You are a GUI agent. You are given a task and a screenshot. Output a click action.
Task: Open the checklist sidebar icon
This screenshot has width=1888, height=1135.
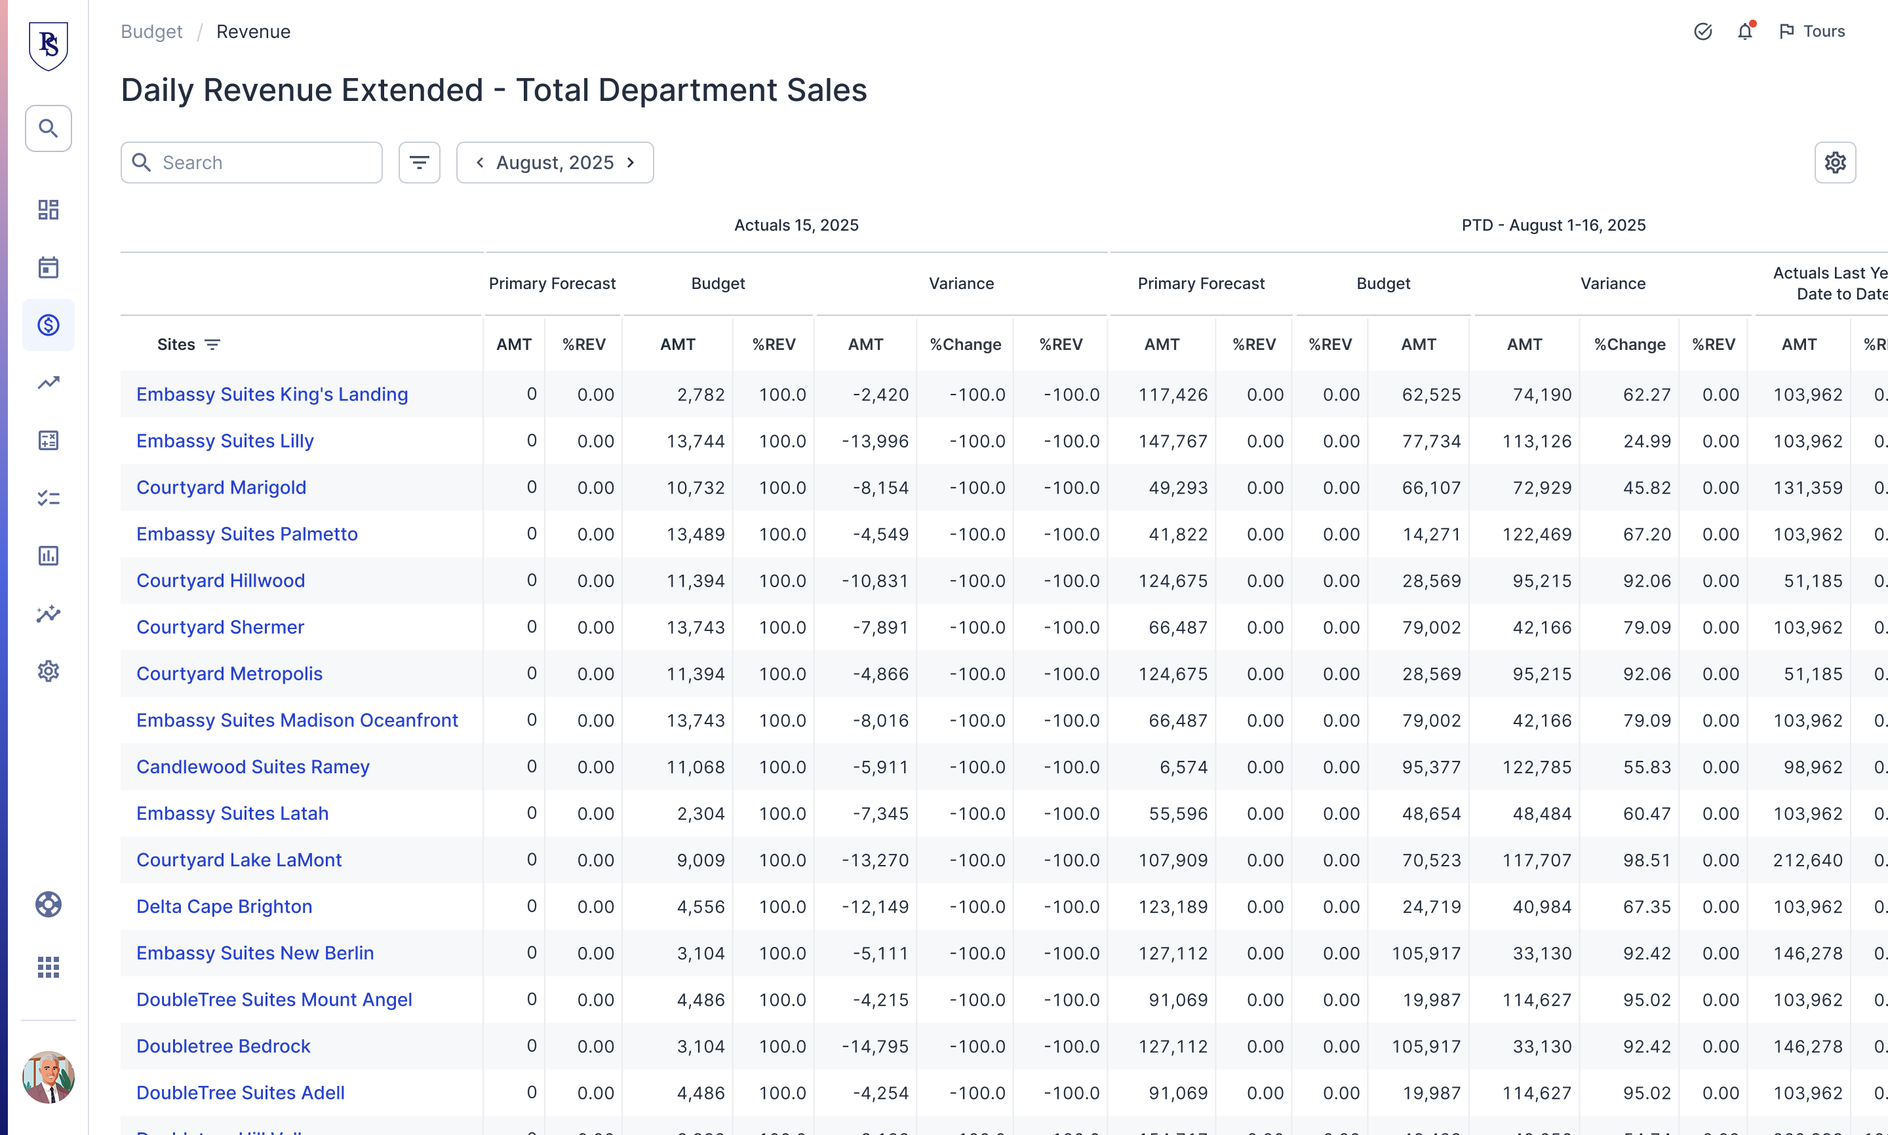(x=49, y=498)
